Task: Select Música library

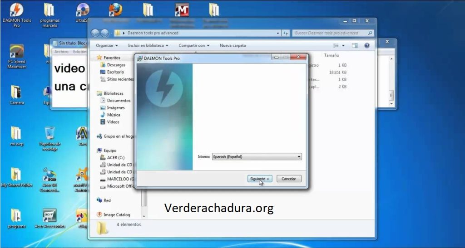Action: point(114,115)
